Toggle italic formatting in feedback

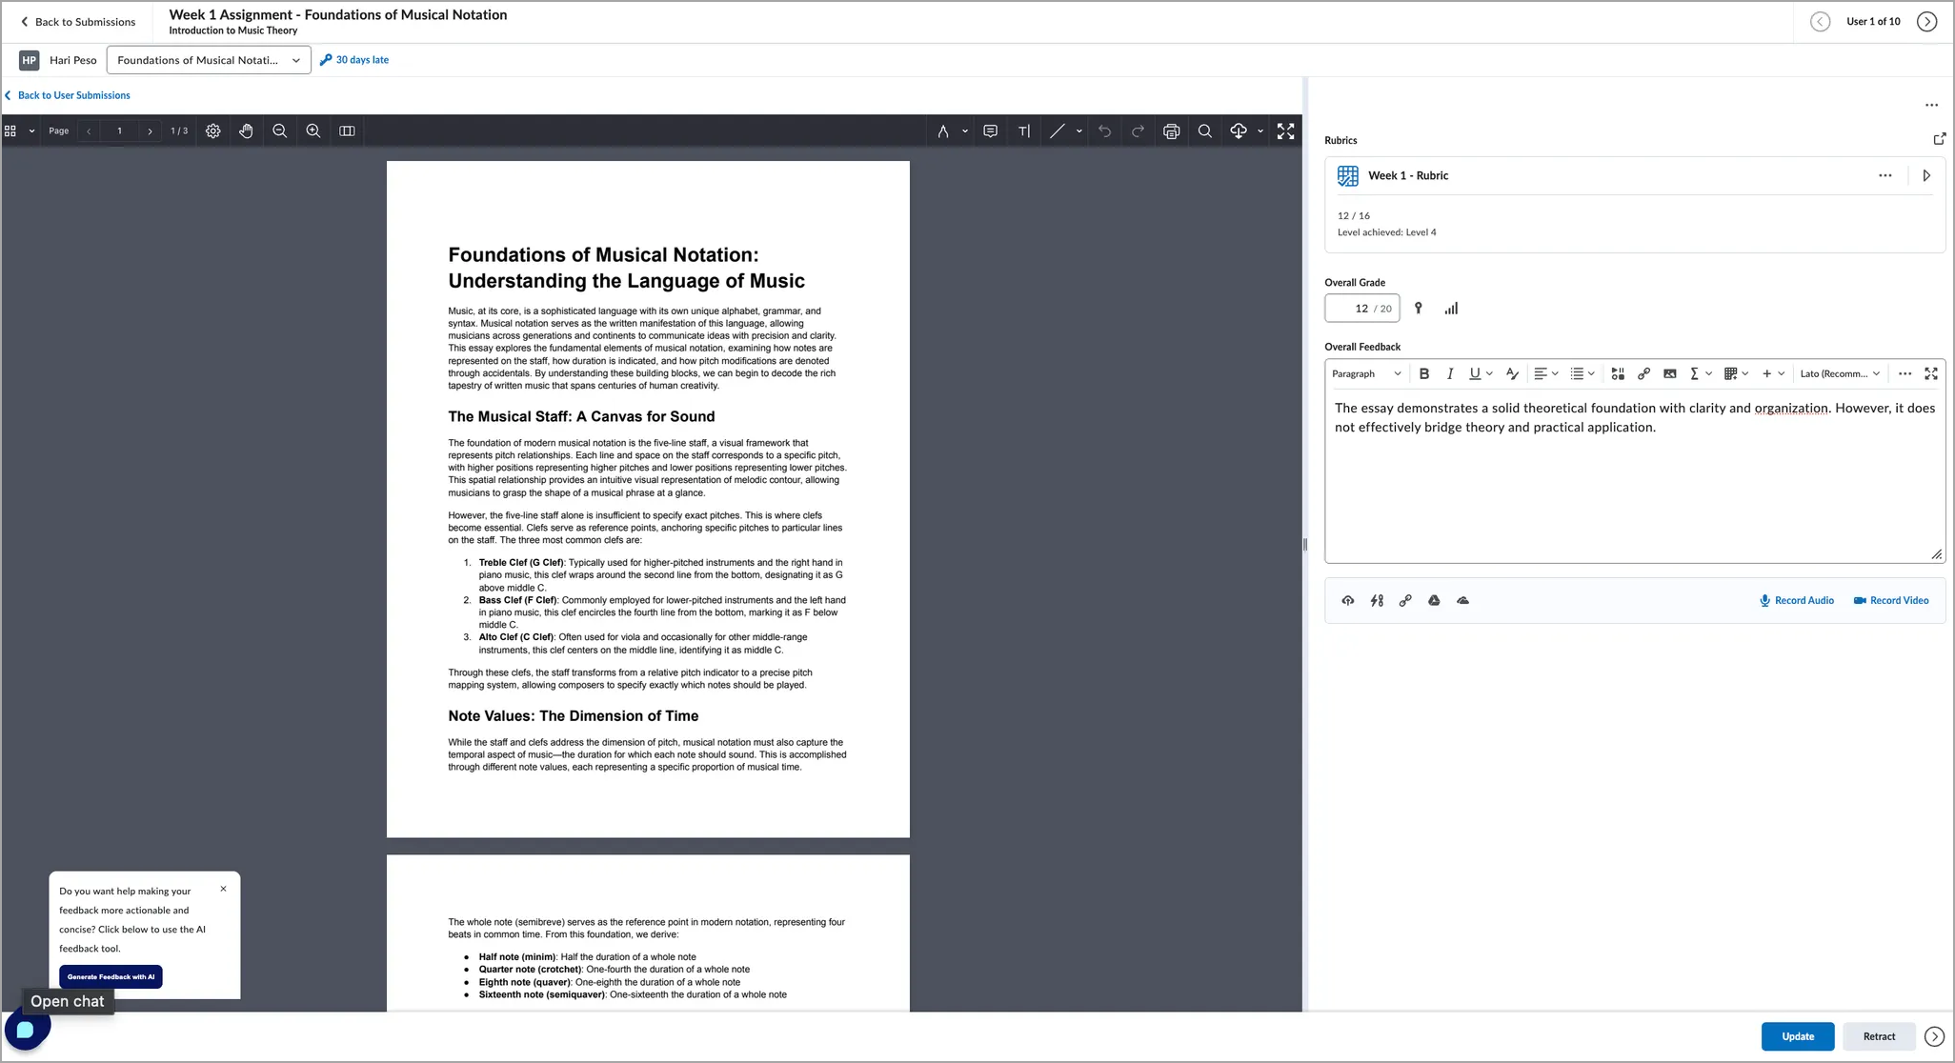point(1449,374)
